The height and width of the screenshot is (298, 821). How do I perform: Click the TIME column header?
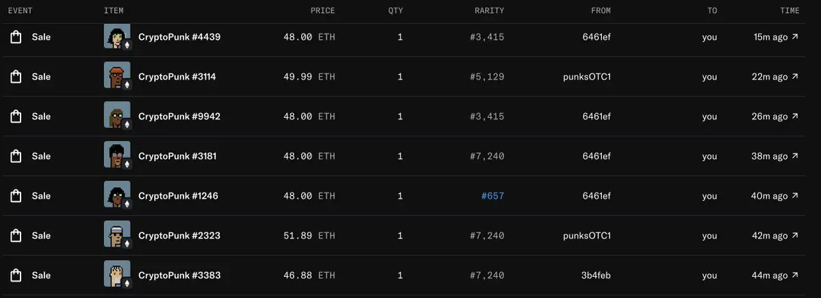click(x=790, y=10)
